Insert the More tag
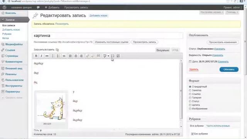 point(98,56)
